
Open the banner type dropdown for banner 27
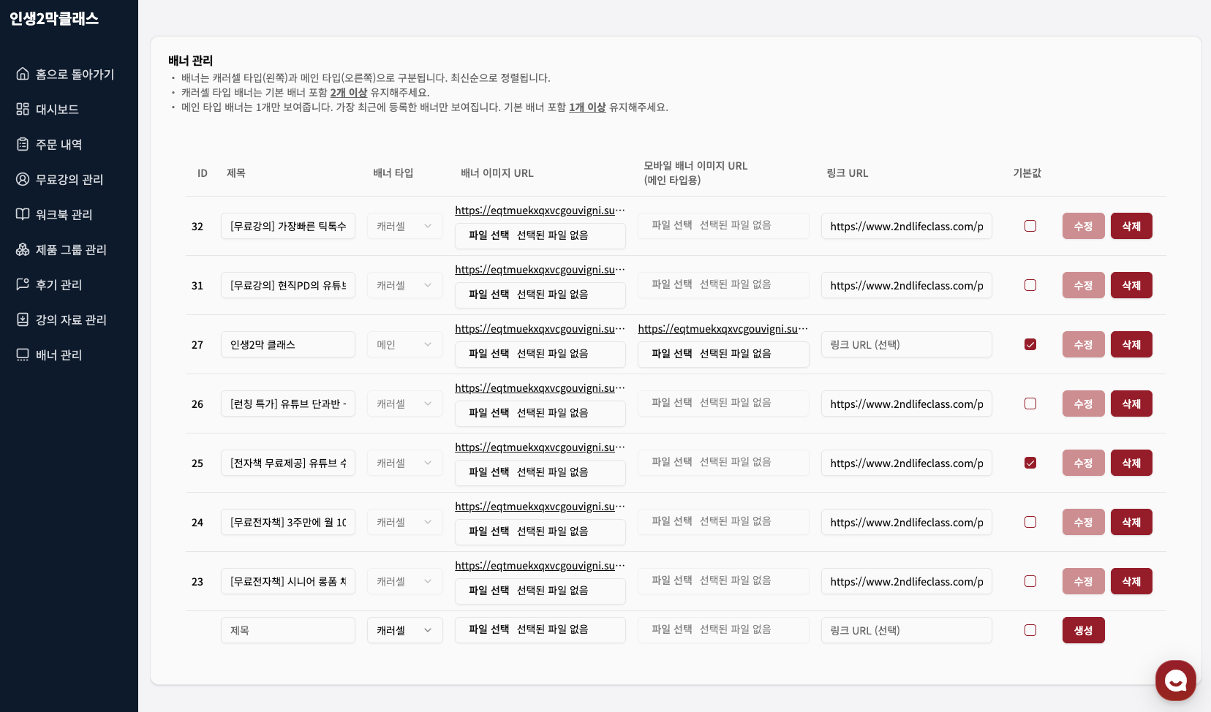pos(404,344)
